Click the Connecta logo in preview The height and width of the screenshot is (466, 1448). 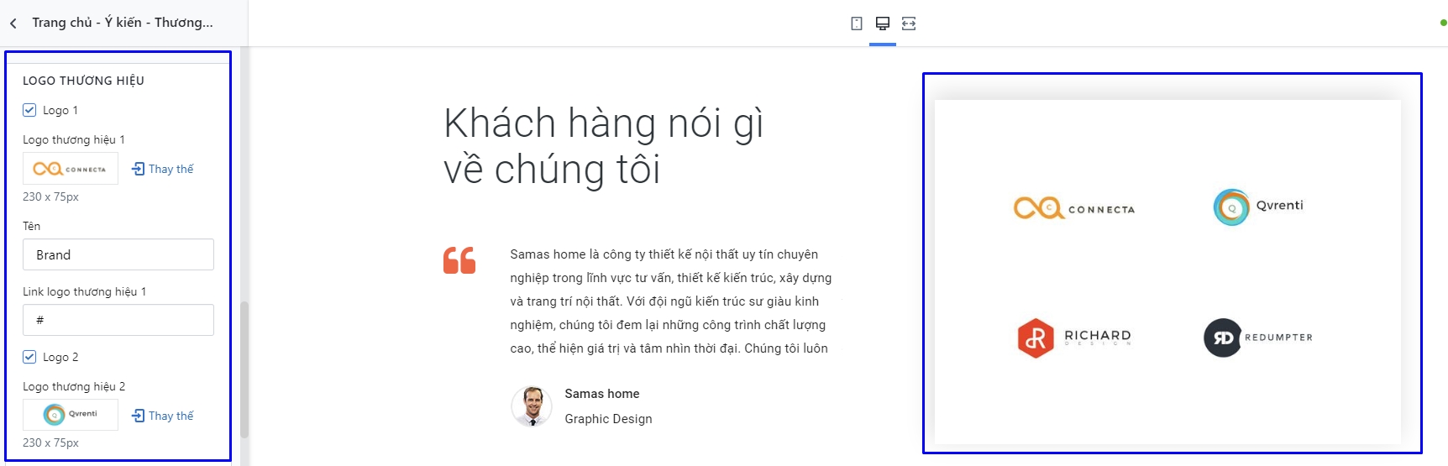point(1074,207)
